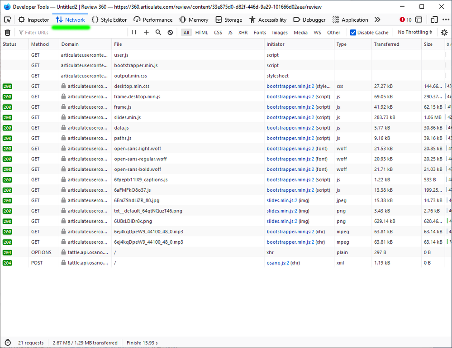Open the request blocking icon

tap(170, 33)
